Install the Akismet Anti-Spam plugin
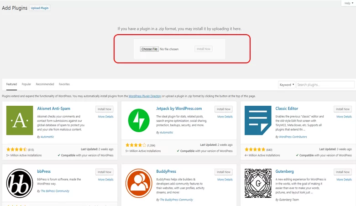356x206 pixels. point(105,109)
